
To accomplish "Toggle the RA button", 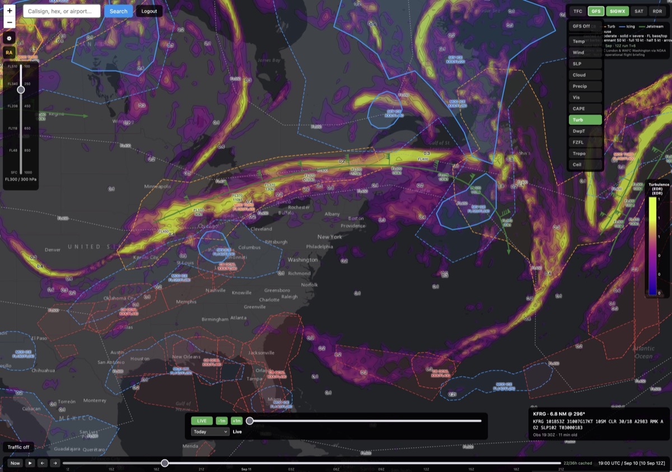I will (x=9, y=53).
